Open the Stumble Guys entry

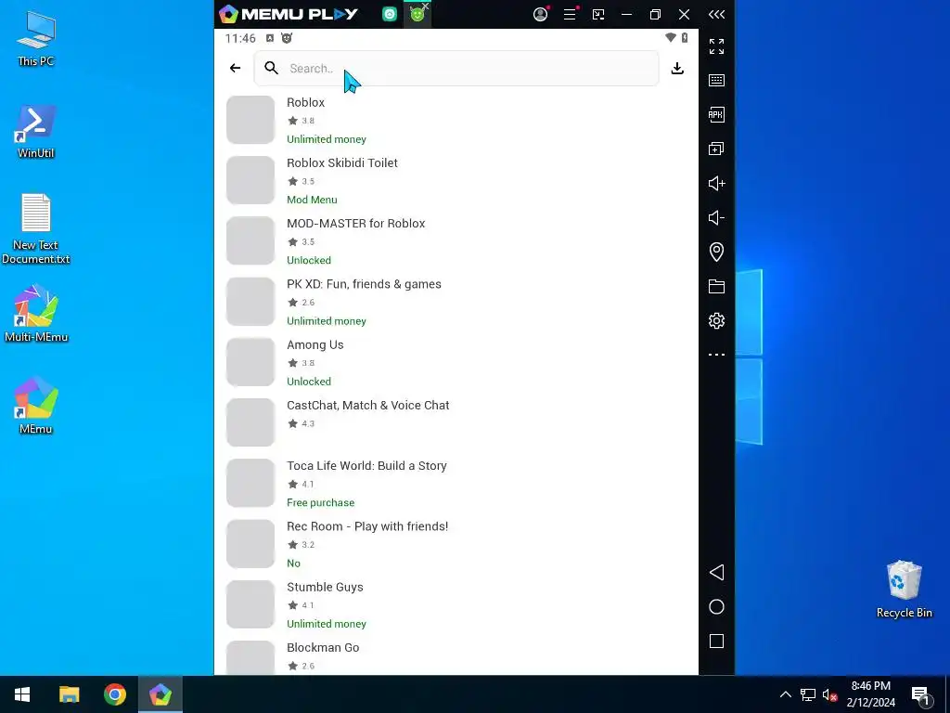tap(456, 605)
